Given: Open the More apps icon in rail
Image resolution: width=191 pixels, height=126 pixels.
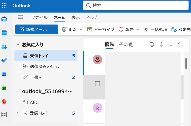Looking at the screenshot, I should point(4,114).
